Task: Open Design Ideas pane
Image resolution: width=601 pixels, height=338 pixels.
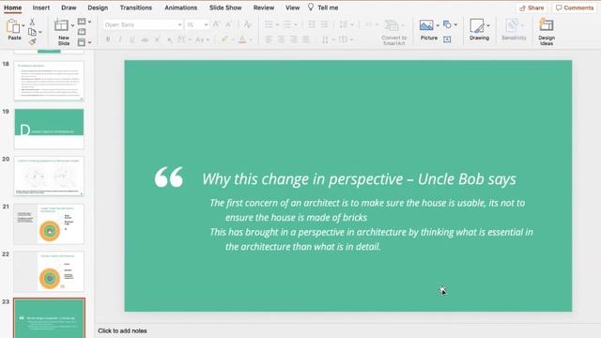Action: pos(547,25)
